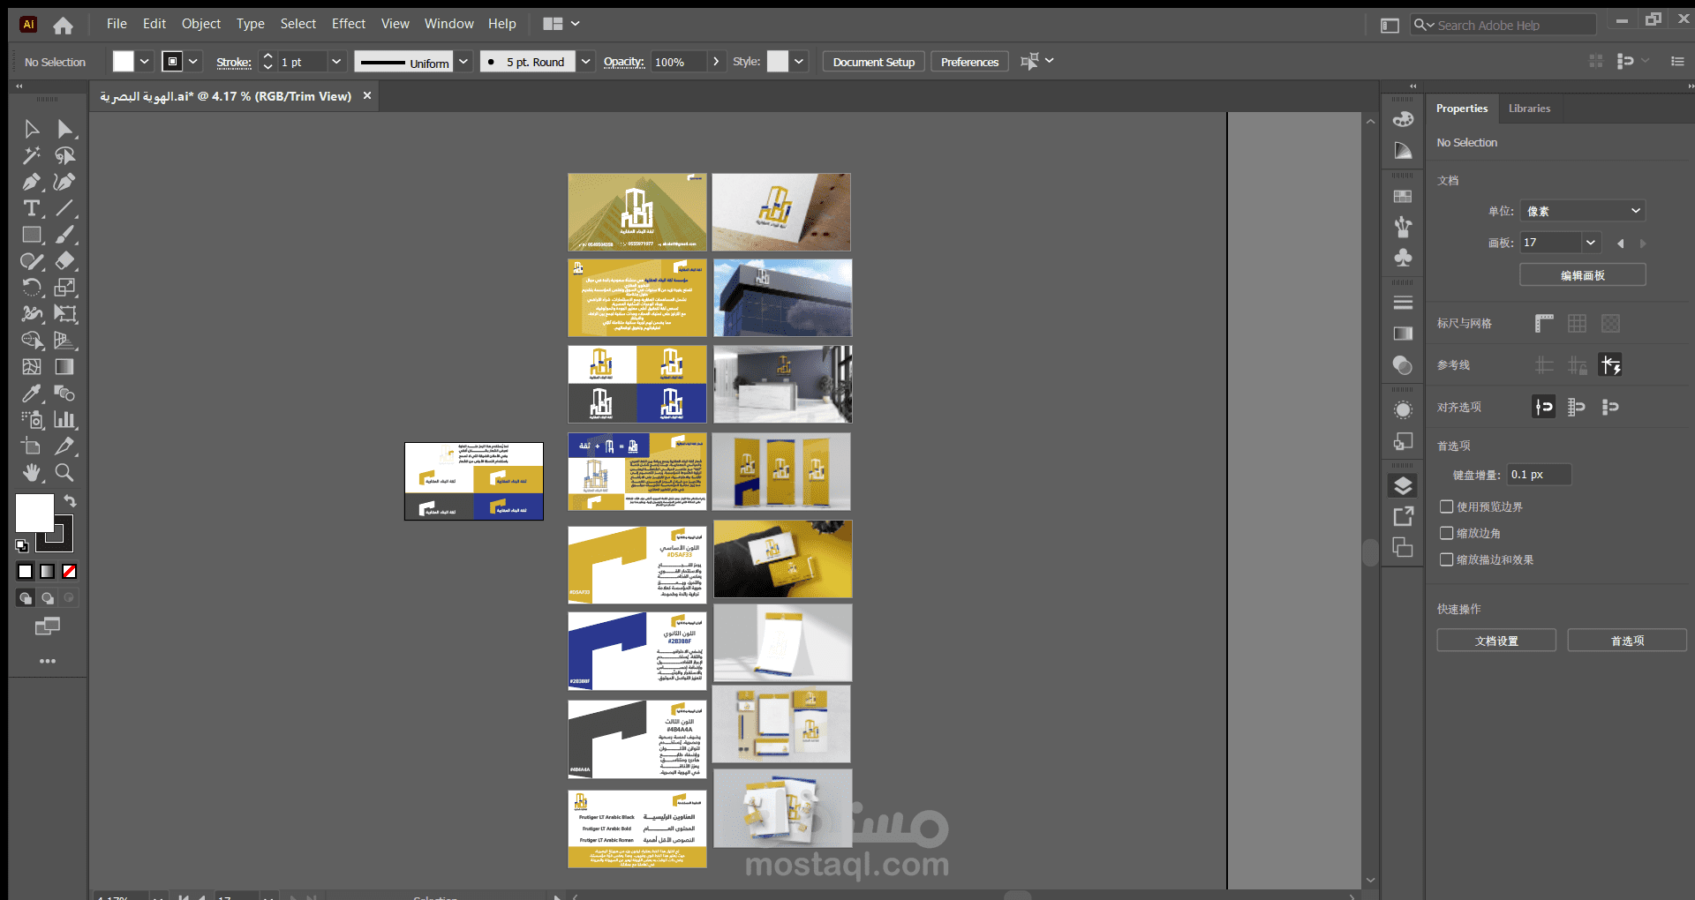Open the artboard number 17 dropdown

pyautogui.click(x=1591, y=243)
